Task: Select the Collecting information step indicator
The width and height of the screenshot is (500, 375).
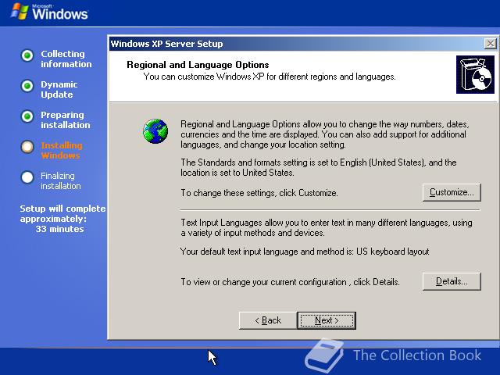Action: [x=27, y=55]
